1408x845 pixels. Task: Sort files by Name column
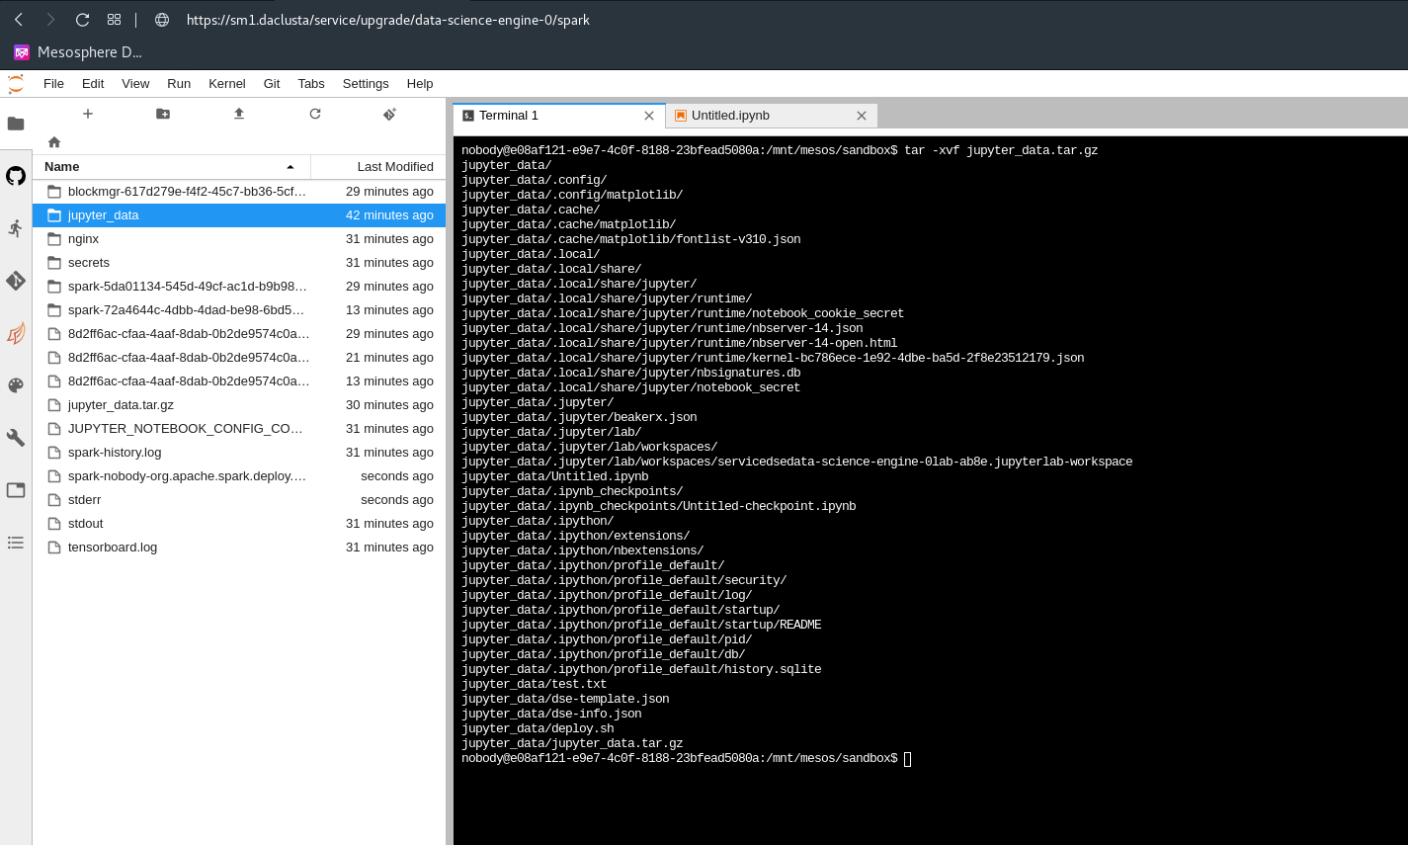point(172,167)
